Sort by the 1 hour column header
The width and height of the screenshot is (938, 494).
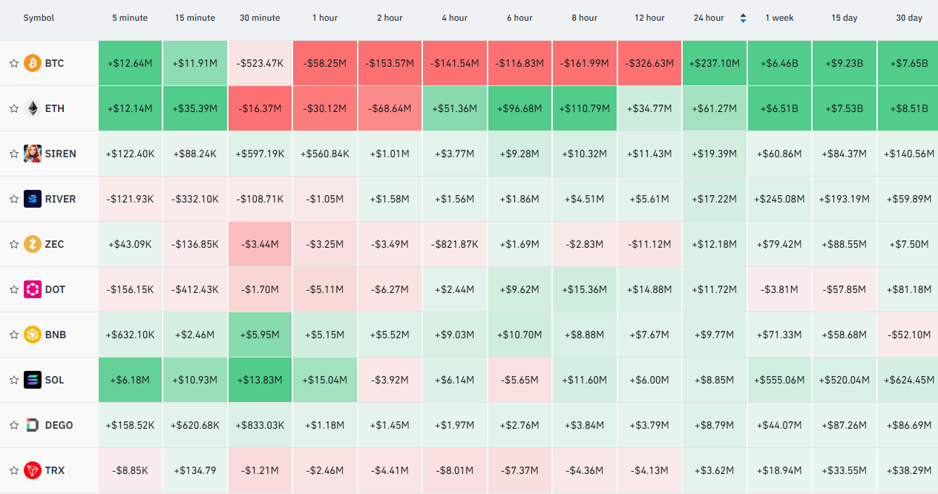pos(325,18)
